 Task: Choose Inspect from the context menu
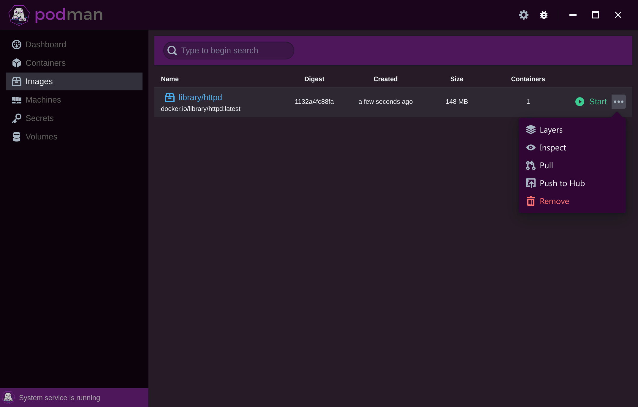(x=572, y=147)
